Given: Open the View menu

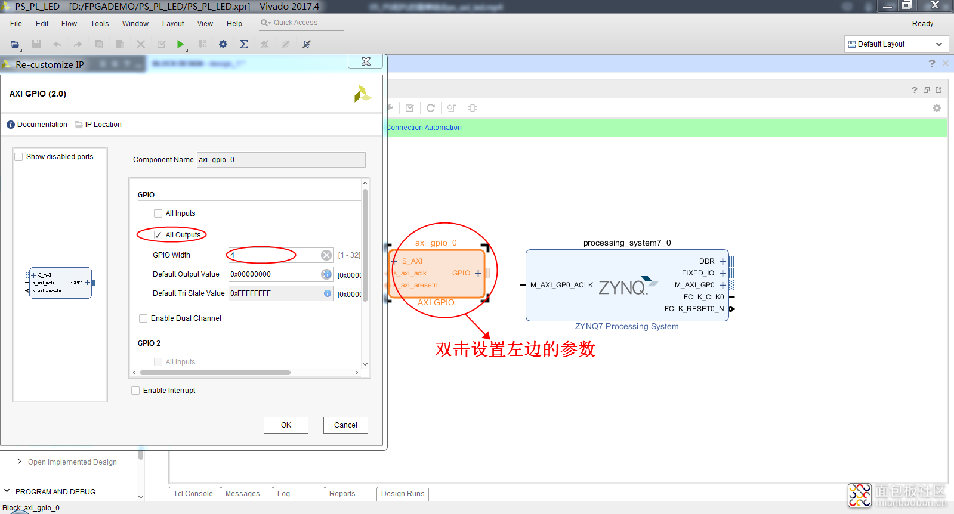Looking at the screenshot, I should [x=205, y=24].
